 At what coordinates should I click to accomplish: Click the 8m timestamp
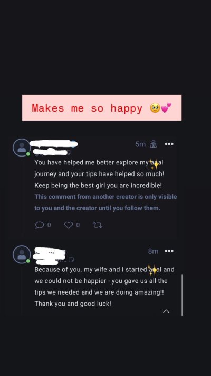pos(153,251)
